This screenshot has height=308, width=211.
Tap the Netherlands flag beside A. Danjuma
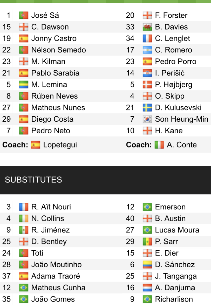pos(147,288)
